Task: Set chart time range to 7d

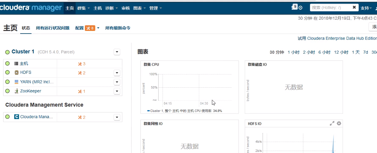Action: [x=365, y=53]
